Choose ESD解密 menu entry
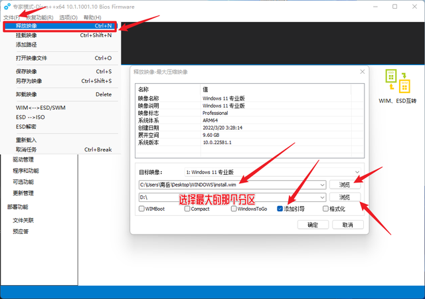The height and width of the screenshot is (299, 425). [60, 127]
